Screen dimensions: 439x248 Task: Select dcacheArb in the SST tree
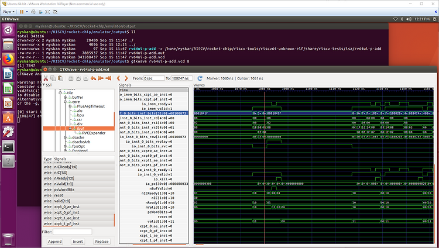tap(81, 142)
